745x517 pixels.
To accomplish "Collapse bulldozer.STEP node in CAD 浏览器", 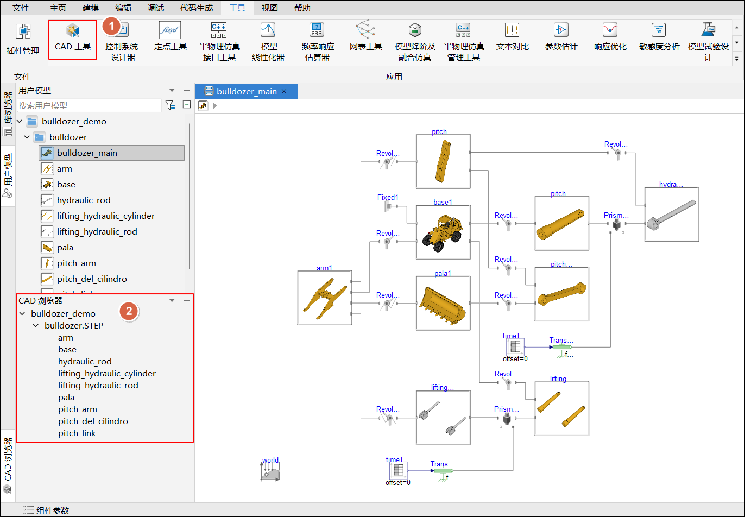I will 36,326.
